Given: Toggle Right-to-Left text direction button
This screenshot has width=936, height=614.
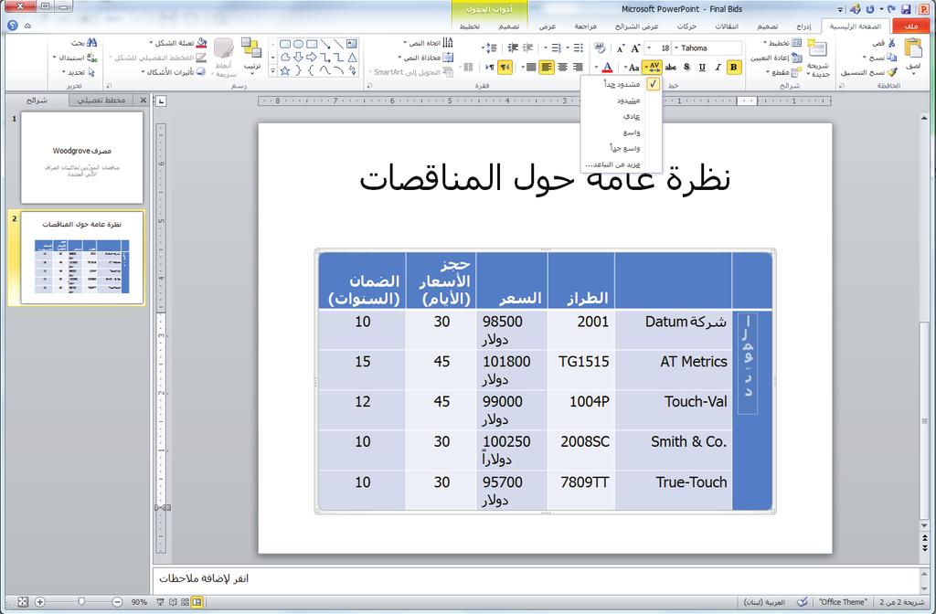Looking at the screenshot, I should [505, 68].
